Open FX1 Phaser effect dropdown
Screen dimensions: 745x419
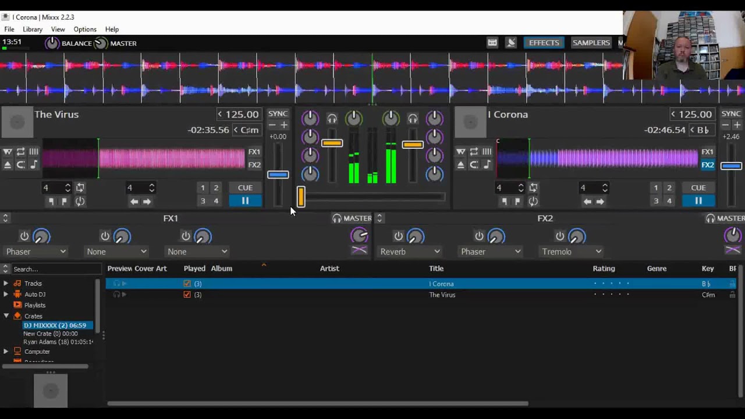click(36, 251)
